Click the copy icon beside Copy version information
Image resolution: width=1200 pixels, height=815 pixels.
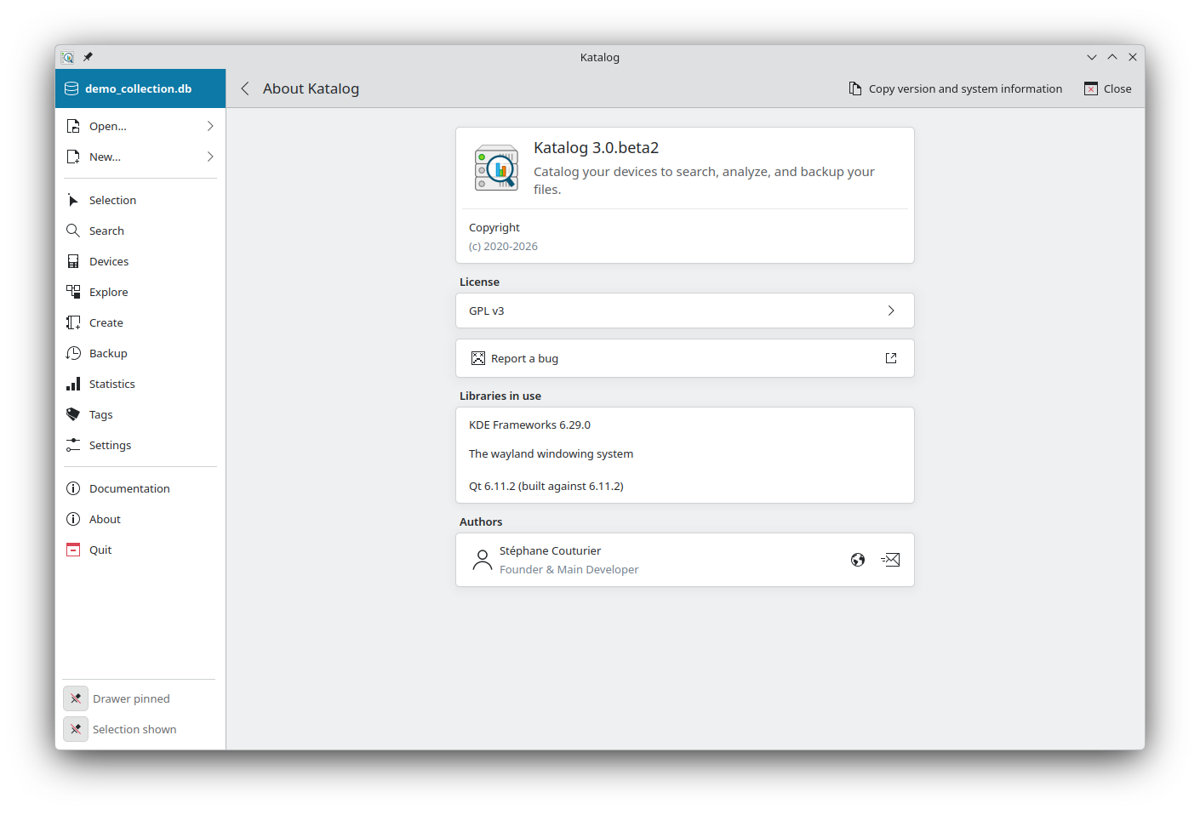click(x=855, y=88)
